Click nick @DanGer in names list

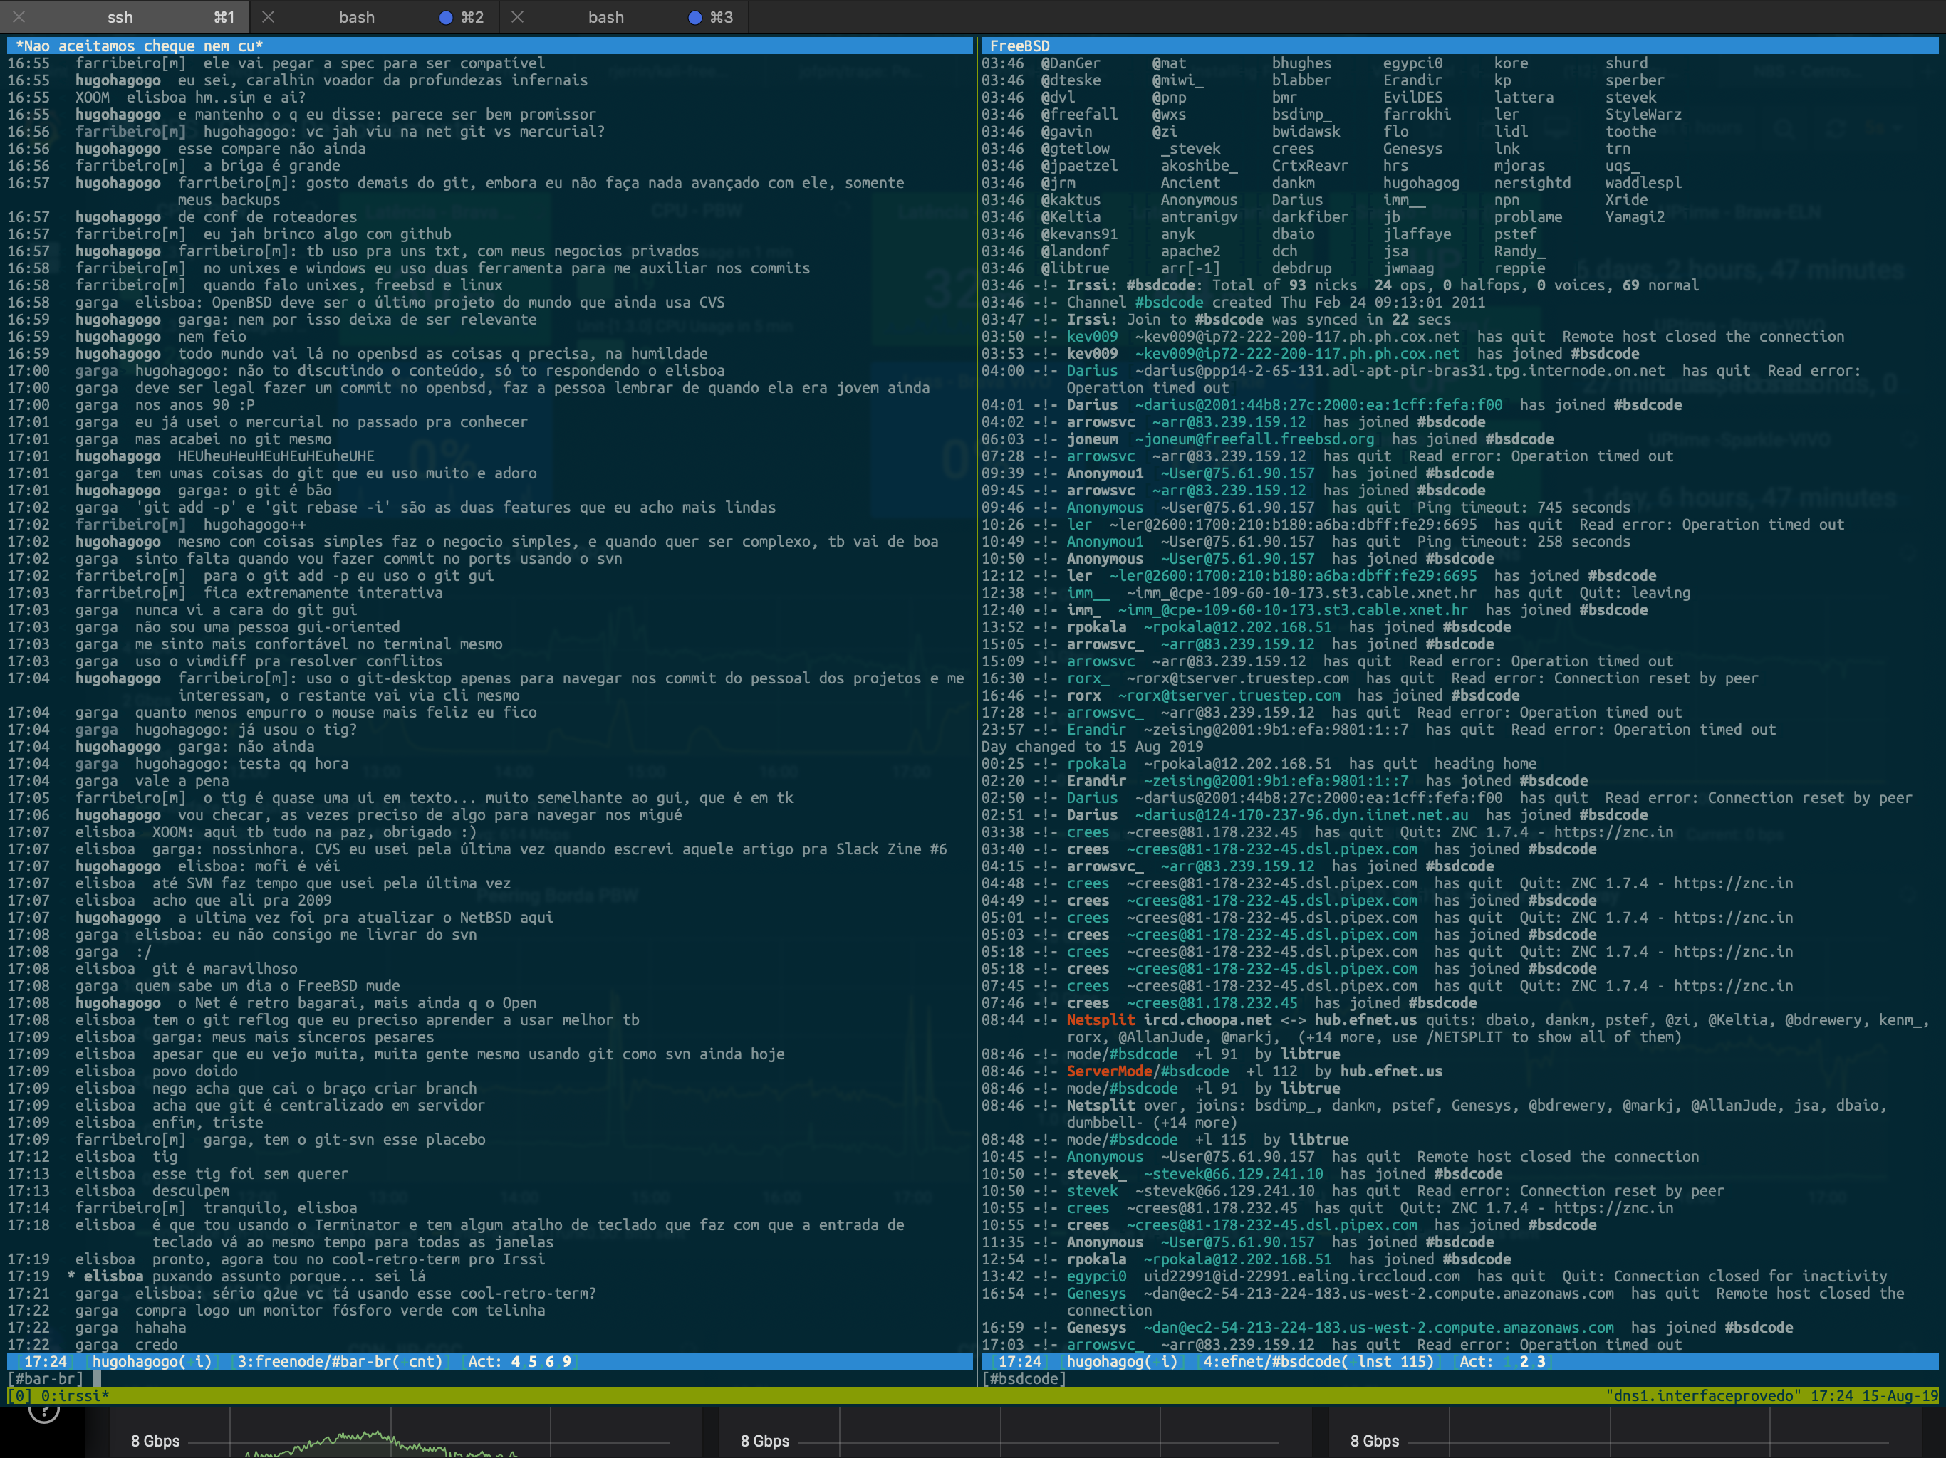coord(1071,63)
